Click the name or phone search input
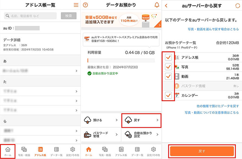The width and height of the screenshot is (242, 159). click(30, 16)
